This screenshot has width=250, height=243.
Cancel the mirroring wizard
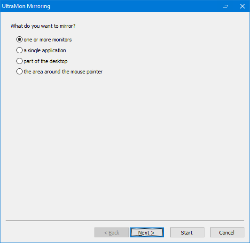pyautogui.click(x=227, y=233)
